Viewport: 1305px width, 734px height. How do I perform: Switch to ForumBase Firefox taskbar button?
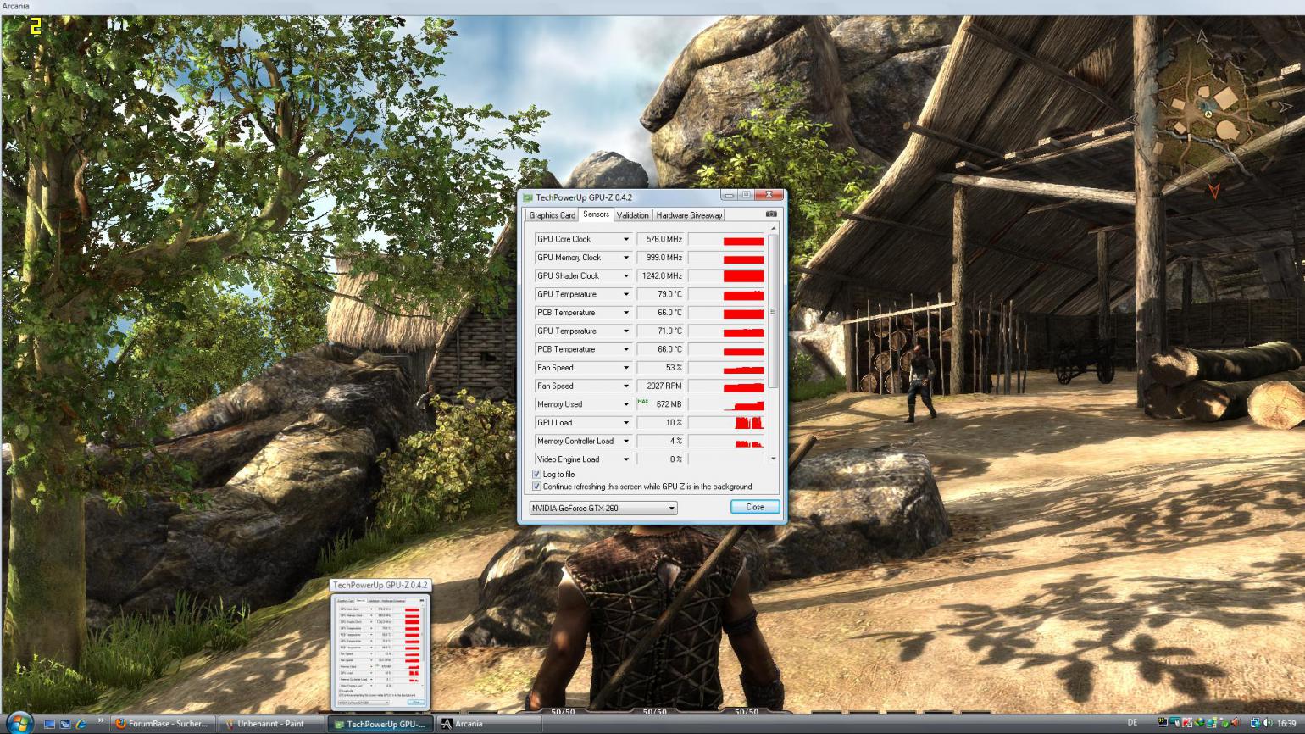pyautogui.click(x=163, y=724)
